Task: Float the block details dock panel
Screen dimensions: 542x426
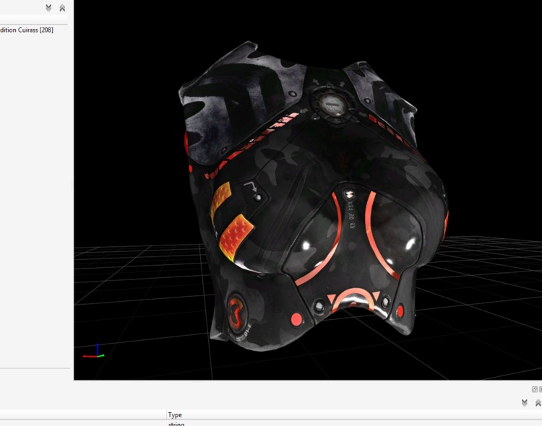Action: pyautogui.click(x=534, y=389)
